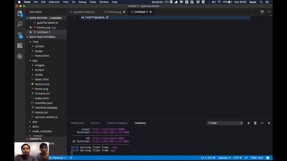Switch to the home.pug editor tab

[x=114, y=12]
